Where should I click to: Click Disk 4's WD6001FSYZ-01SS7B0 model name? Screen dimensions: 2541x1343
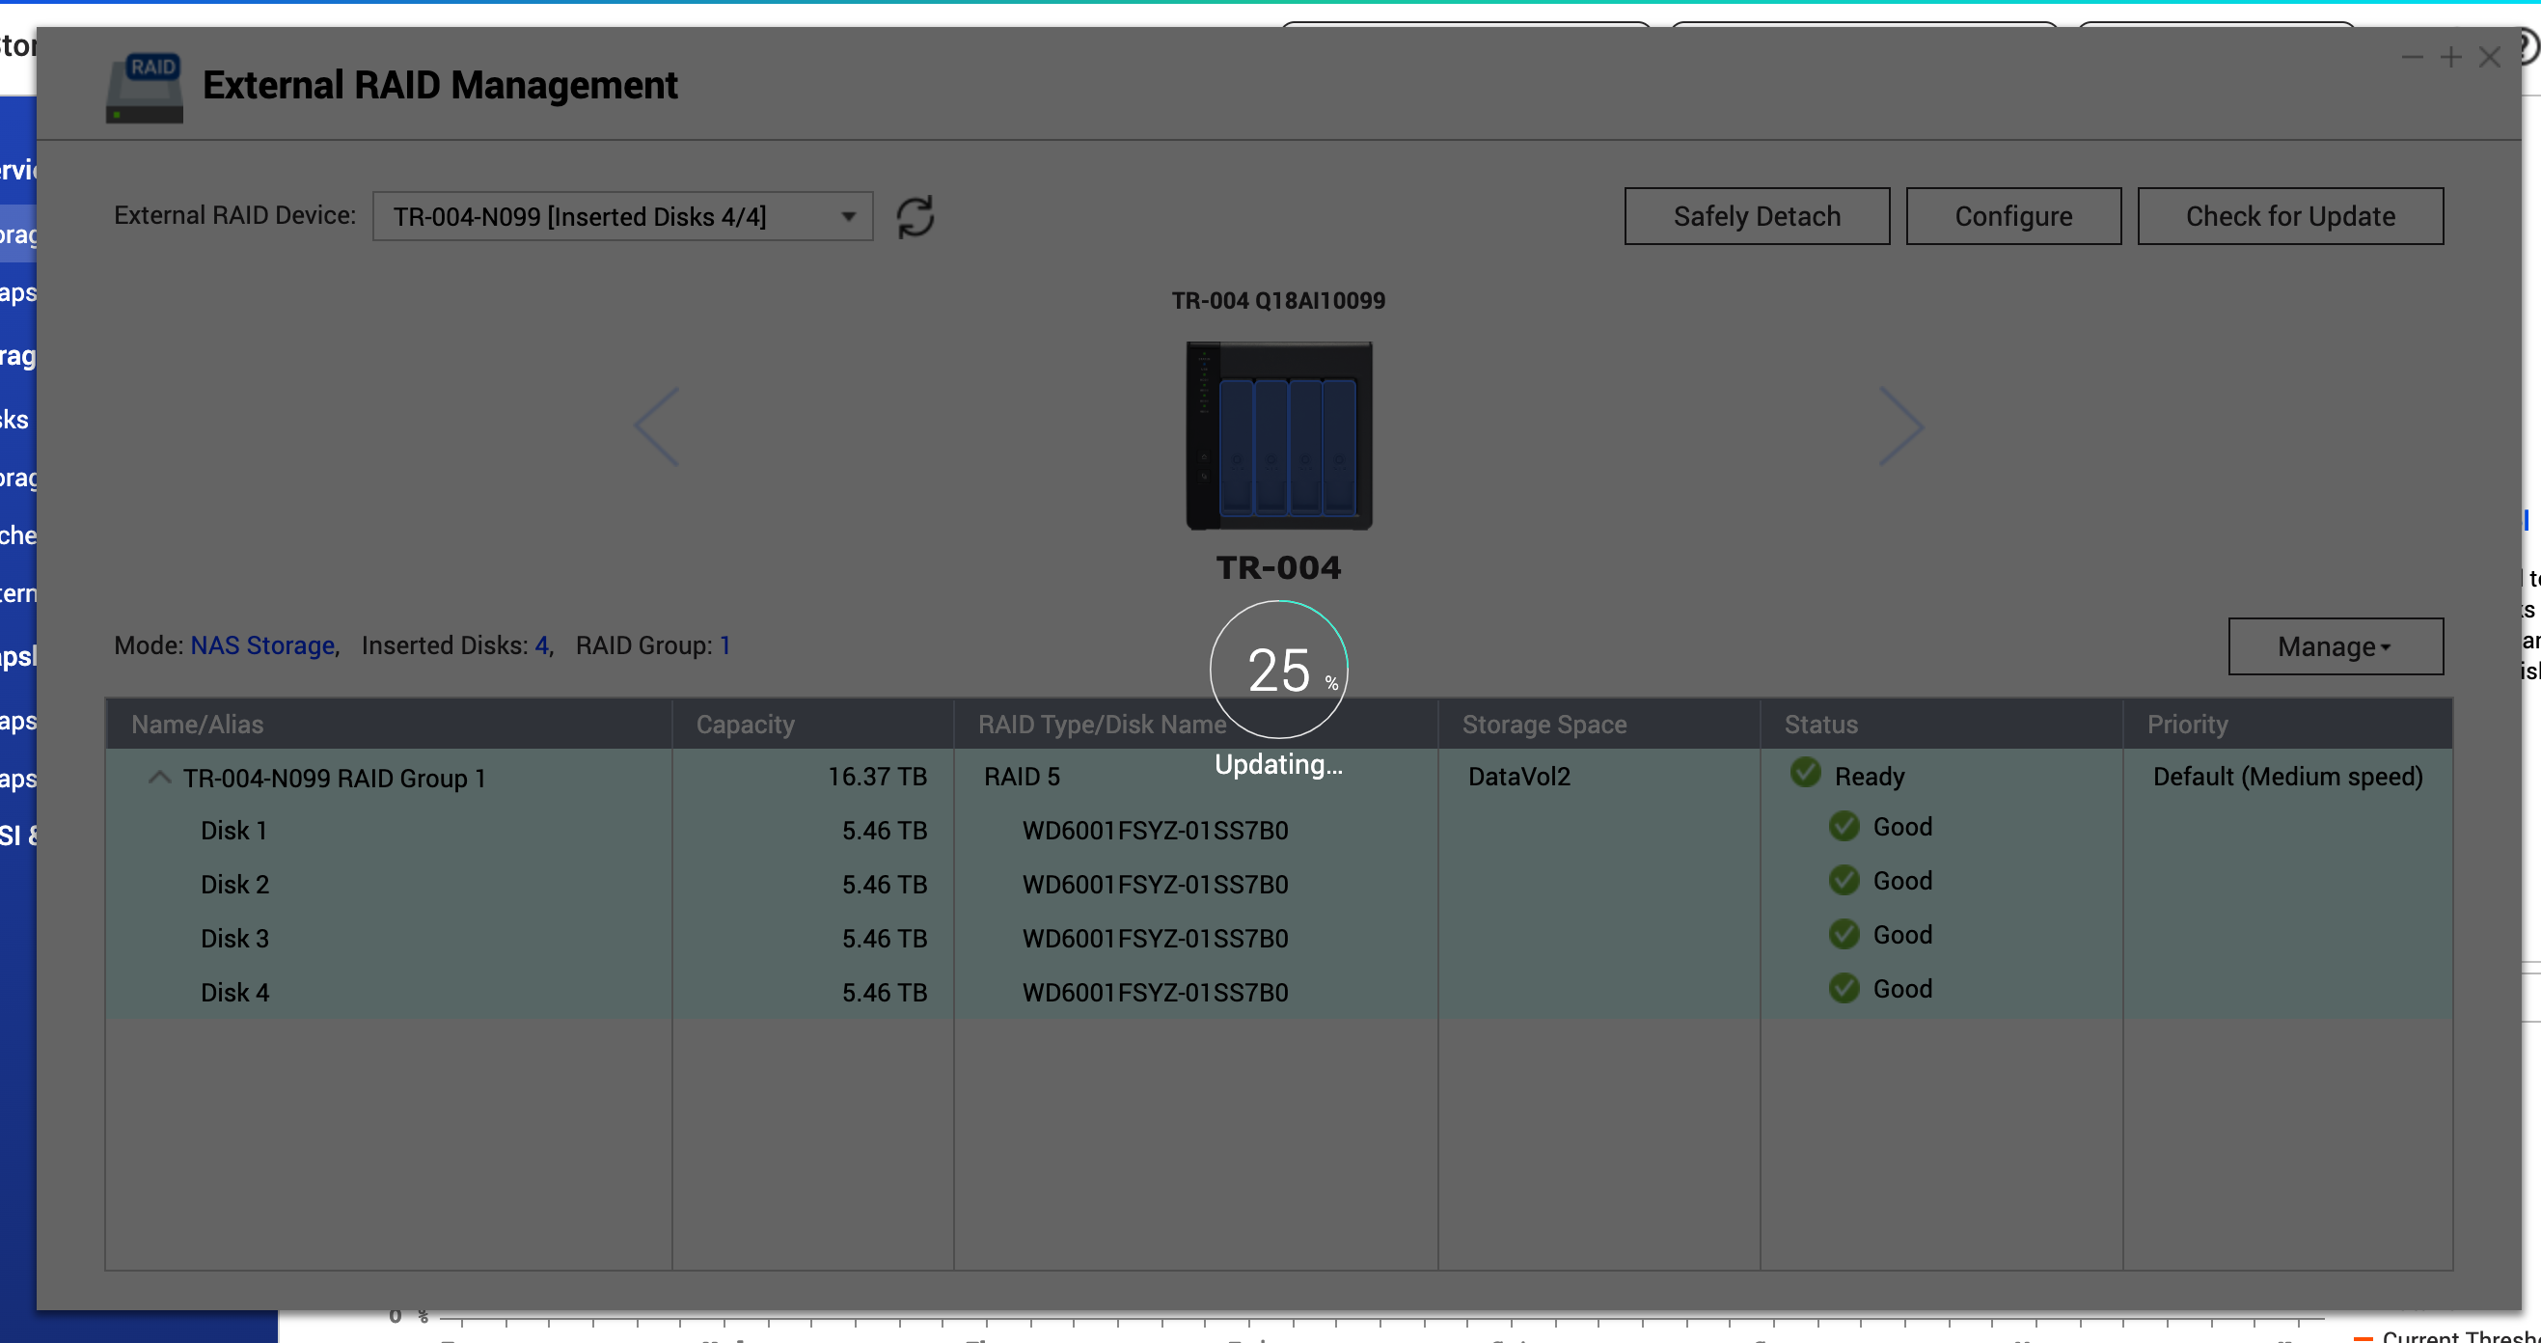1155,992
